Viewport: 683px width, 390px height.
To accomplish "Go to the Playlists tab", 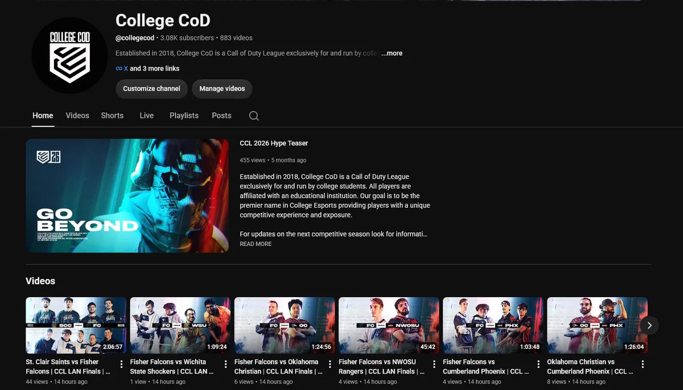I will coord(184,116).
